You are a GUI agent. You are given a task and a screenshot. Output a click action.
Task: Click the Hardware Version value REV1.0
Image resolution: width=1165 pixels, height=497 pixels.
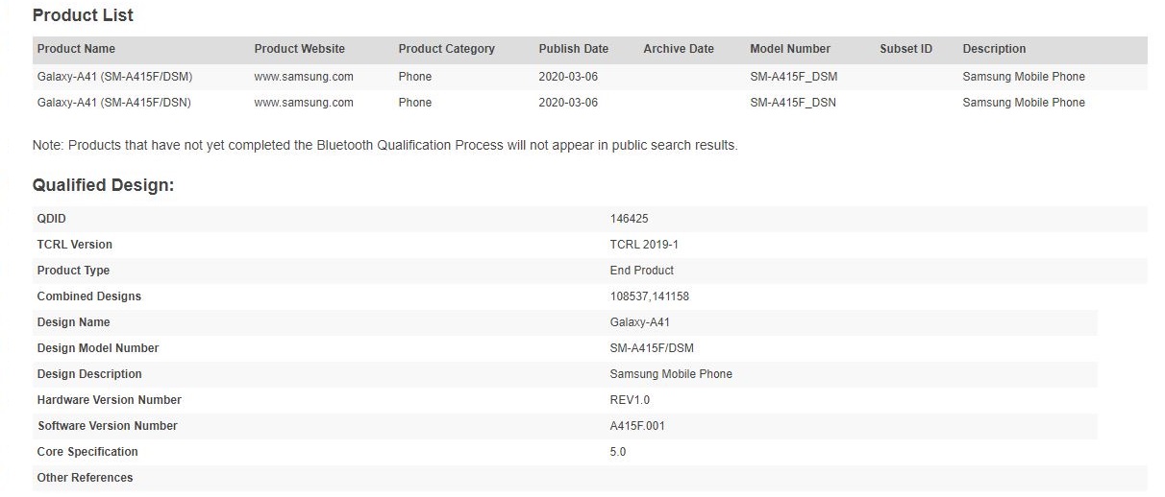tap(632, 400)
